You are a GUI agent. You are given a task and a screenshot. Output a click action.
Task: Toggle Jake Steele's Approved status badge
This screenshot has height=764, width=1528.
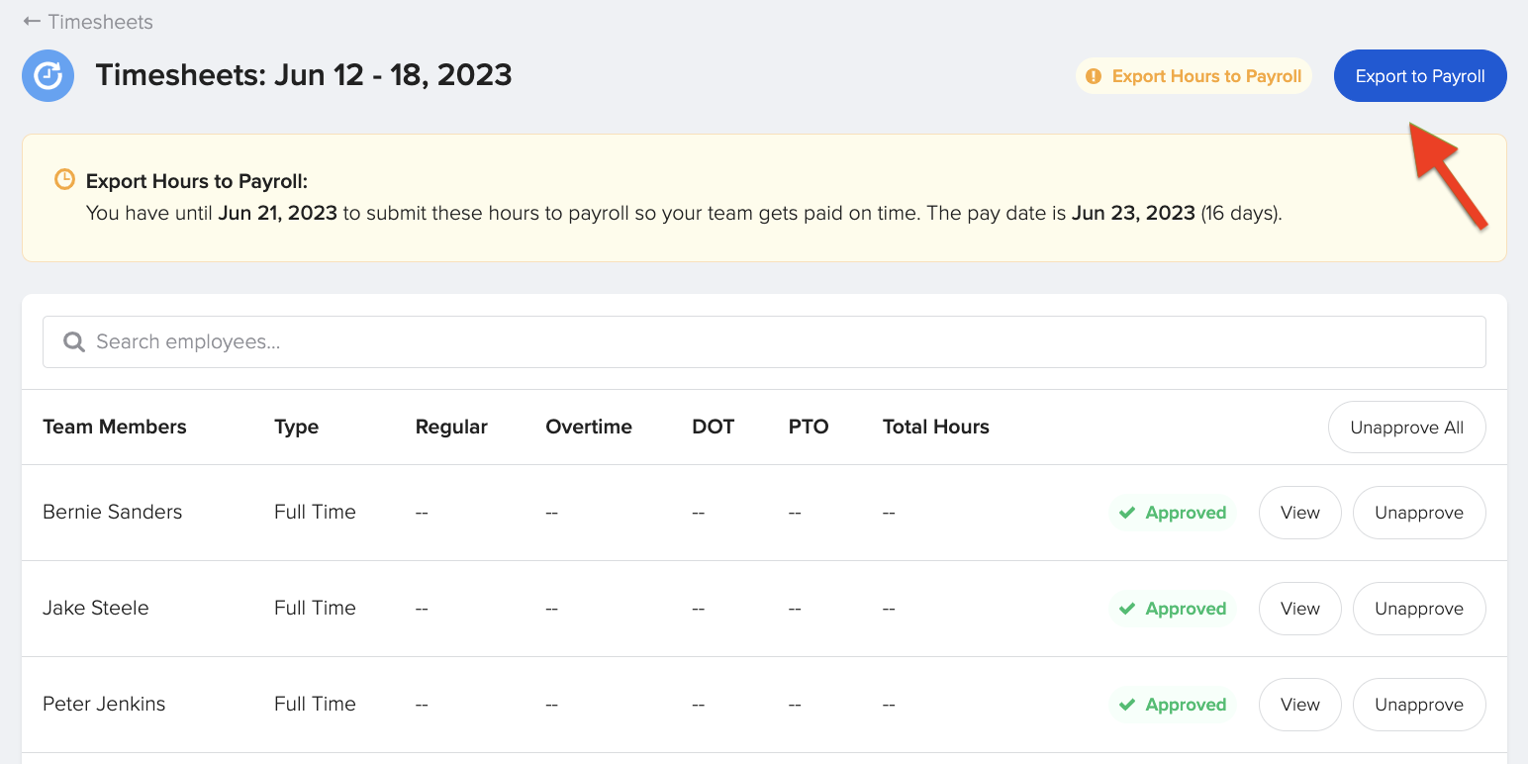[x=1173, y=609]
